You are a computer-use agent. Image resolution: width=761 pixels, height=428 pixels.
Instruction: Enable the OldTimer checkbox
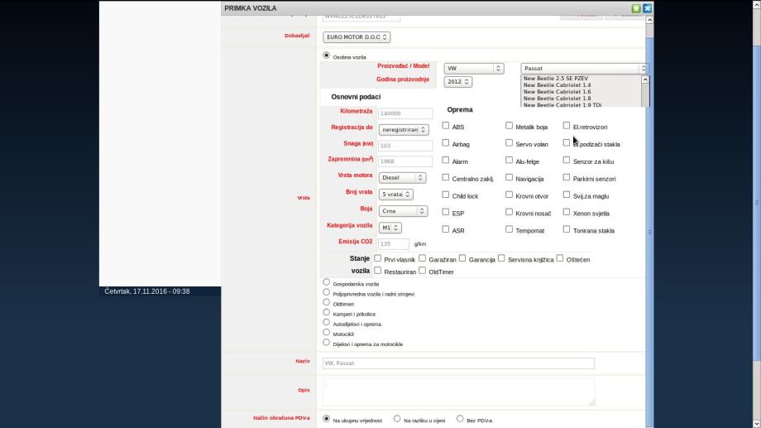point(422,271)
